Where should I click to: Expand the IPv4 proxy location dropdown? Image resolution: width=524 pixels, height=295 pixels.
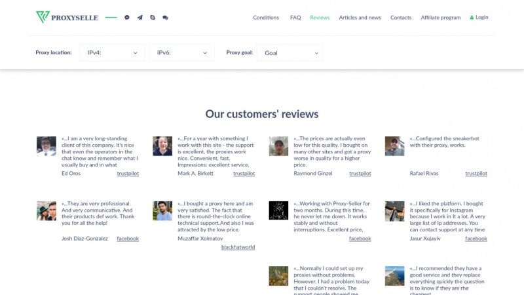[112, 52]
